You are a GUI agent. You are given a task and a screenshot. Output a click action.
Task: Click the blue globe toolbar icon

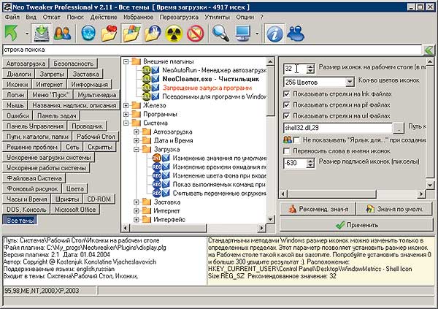[88, 33]
